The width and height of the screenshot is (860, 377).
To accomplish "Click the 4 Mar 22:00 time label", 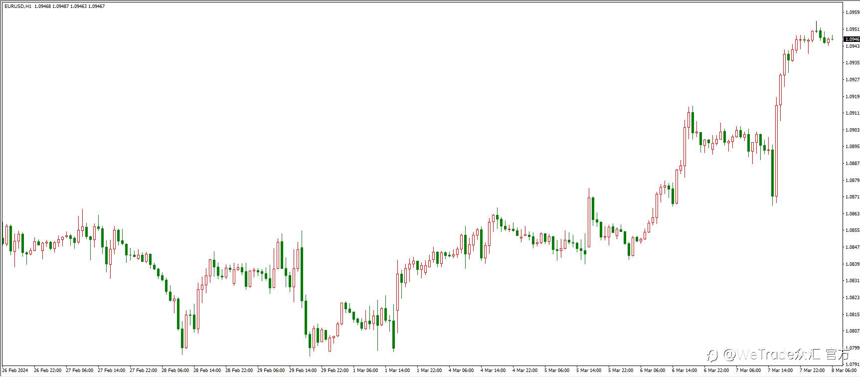I will coord(525,371).
